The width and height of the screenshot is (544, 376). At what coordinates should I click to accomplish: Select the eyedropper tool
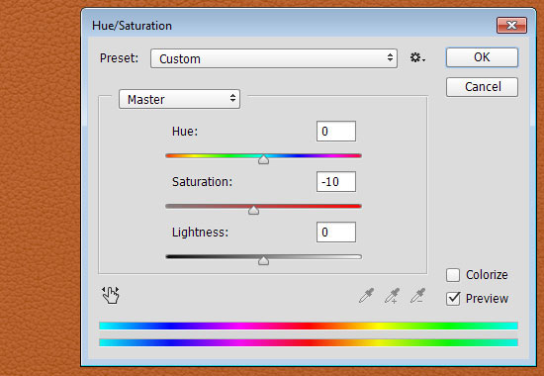[366, 296]
